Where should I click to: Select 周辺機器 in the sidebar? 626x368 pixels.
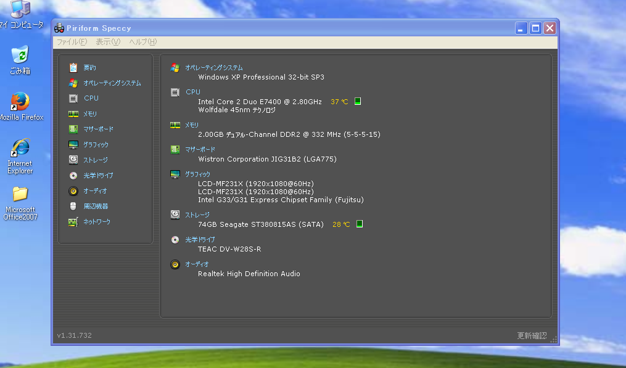tap(96, 206)
